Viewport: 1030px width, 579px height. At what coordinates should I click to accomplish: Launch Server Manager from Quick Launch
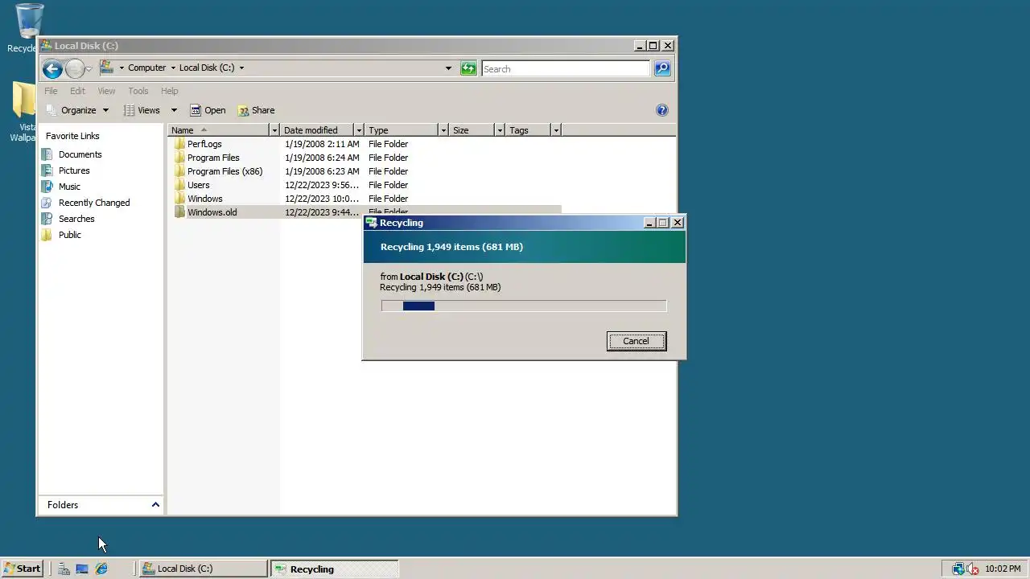coord(63,569)
